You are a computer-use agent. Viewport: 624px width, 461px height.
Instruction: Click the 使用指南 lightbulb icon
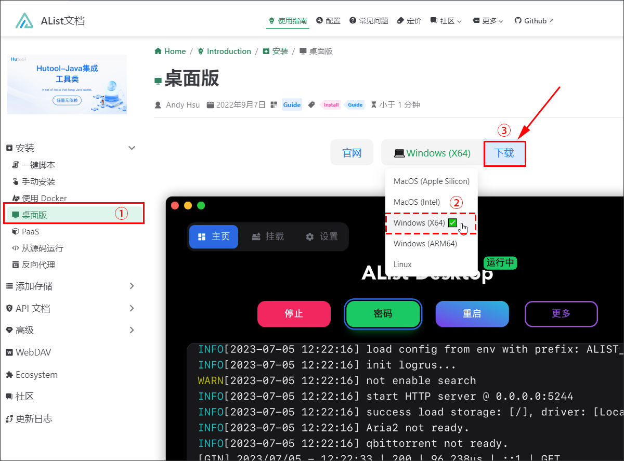tap(271, 21)
